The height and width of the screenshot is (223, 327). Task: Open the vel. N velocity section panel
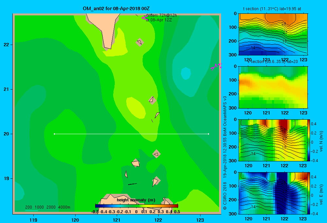pyautogui.click(x=273, y=140)
